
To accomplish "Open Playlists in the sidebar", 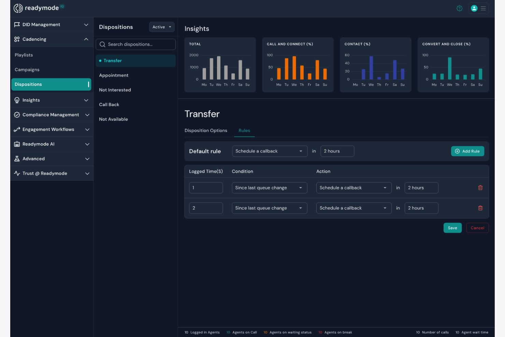I will click(x=24, y=55).
